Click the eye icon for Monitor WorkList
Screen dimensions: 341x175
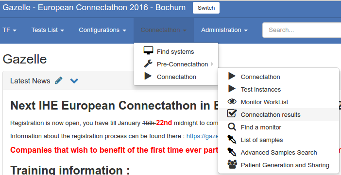click(232, 101)
